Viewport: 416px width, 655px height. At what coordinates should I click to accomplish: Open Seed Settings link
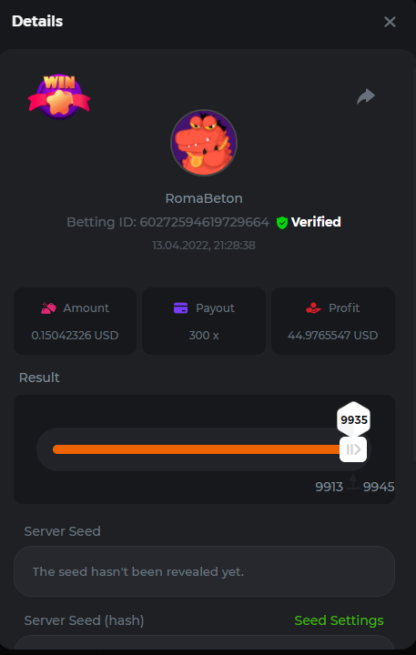(339, 620)
